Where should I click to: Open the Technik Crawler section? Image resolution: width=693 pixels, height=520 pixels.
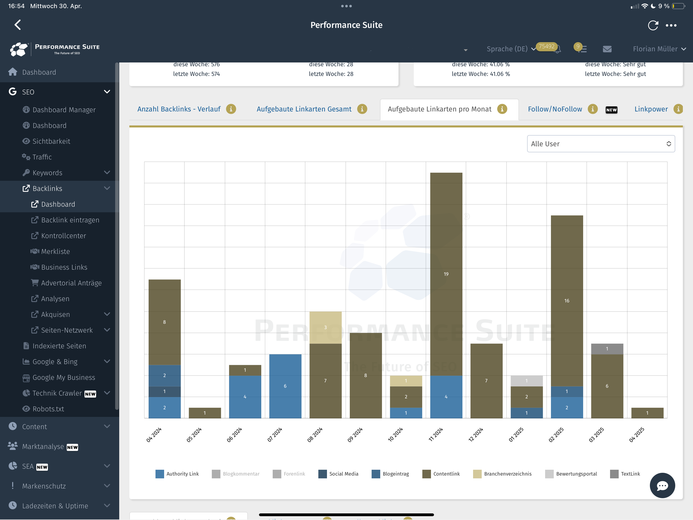[x=57, y=393]
